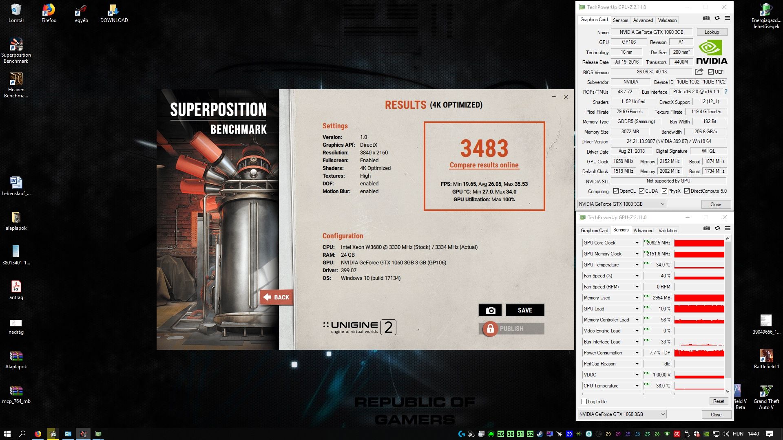Click the GPU Core Clock red graph

point(699,243)
